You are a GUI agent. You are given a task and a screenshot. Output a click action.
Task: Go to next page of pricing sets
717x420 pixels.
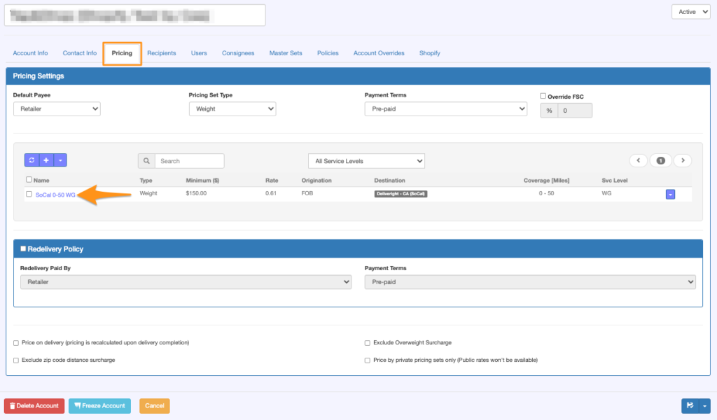[683, 160]
